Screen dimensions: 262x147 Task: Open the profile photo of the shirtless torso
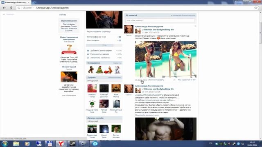[x=104, y=20]
